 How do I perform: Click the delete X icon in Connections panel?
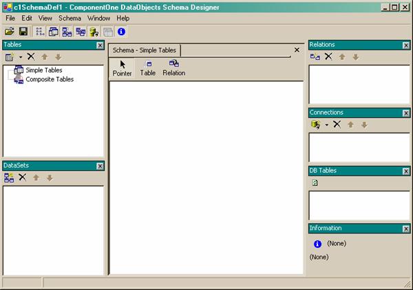(337, 124)
